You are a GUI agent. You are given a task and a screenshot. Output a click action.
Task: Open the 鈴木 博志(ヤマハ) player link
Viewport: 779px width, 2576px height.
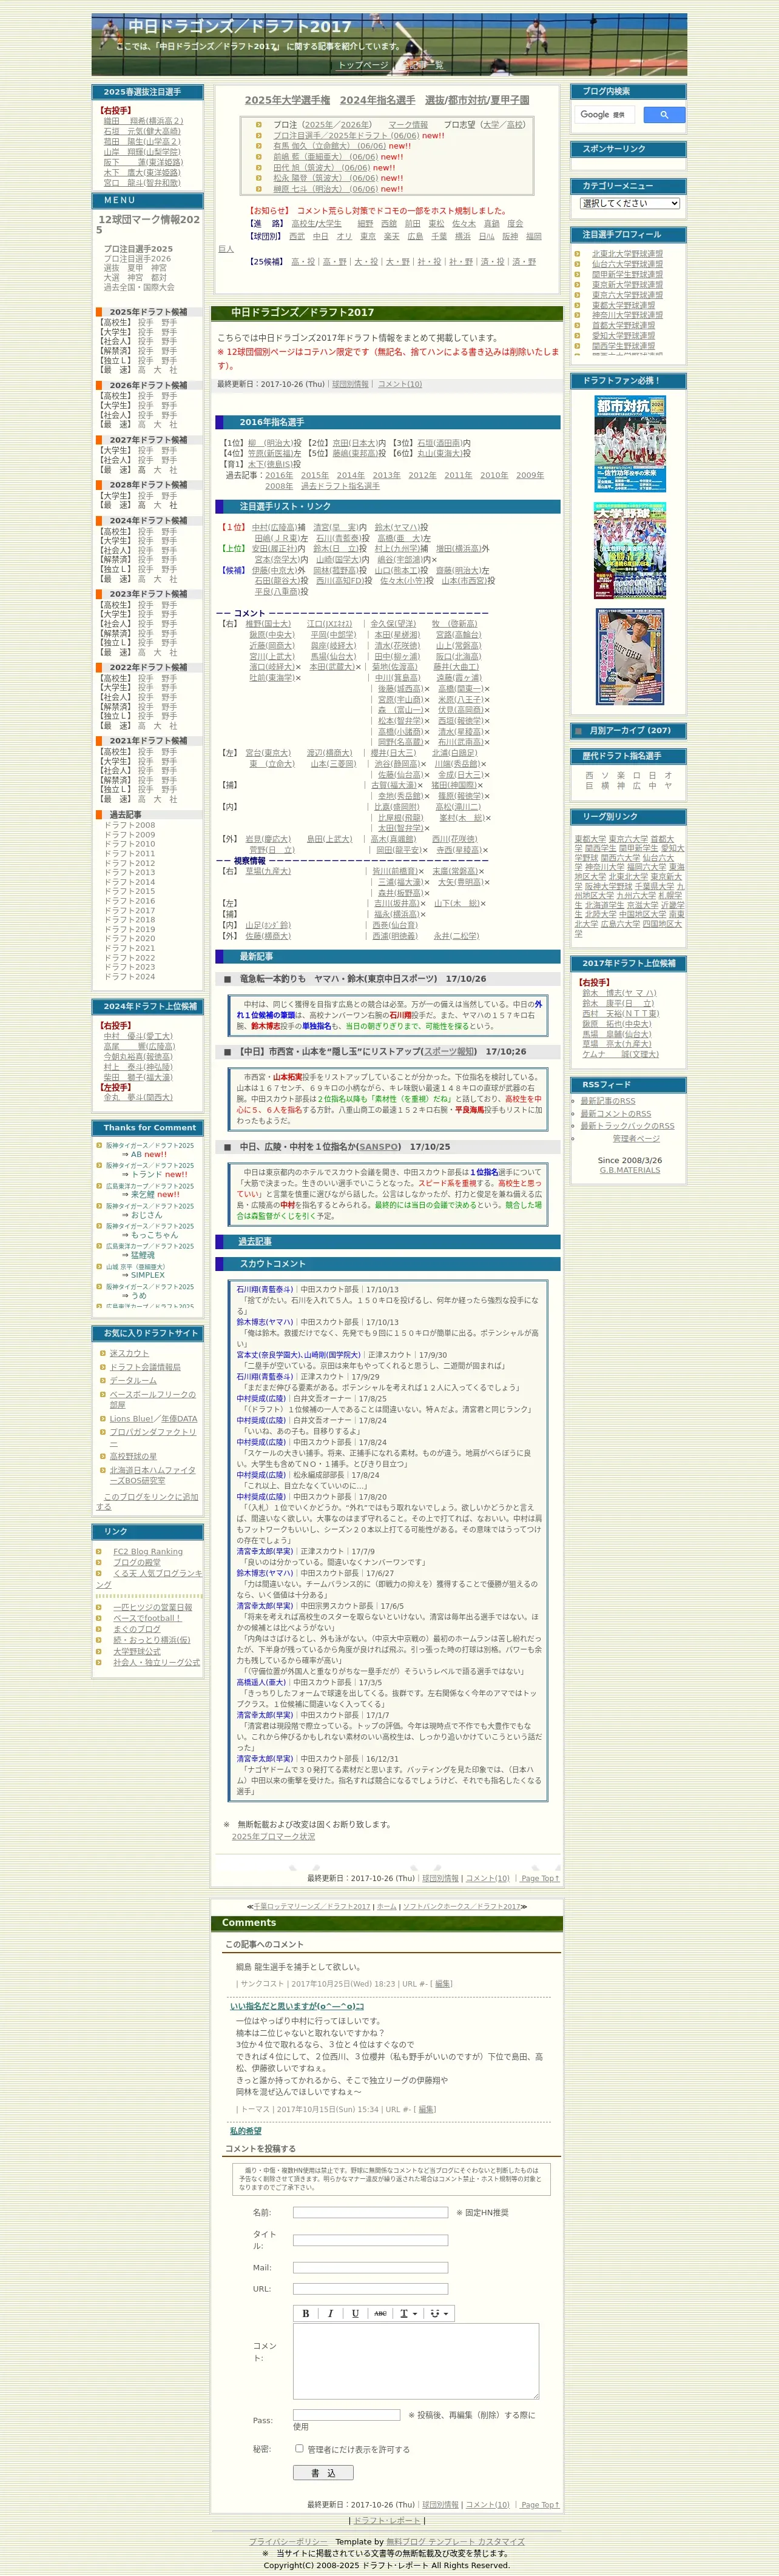point(619,993)
